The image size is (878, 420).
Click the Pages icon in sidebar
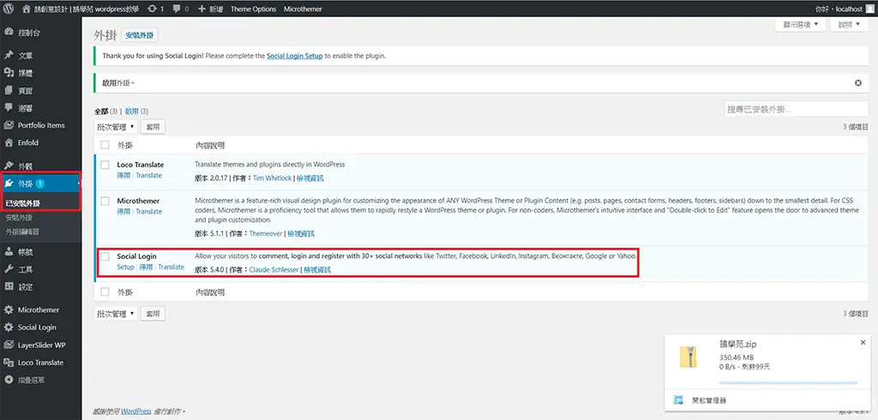[x=9, y=90]
